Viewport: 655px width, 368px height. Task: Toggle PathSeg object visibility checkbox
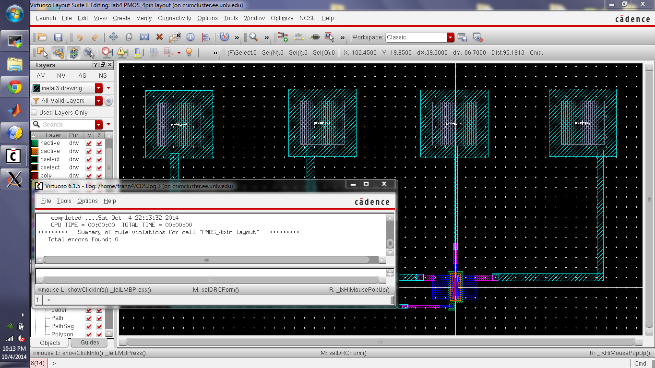[x=89, y=326]
